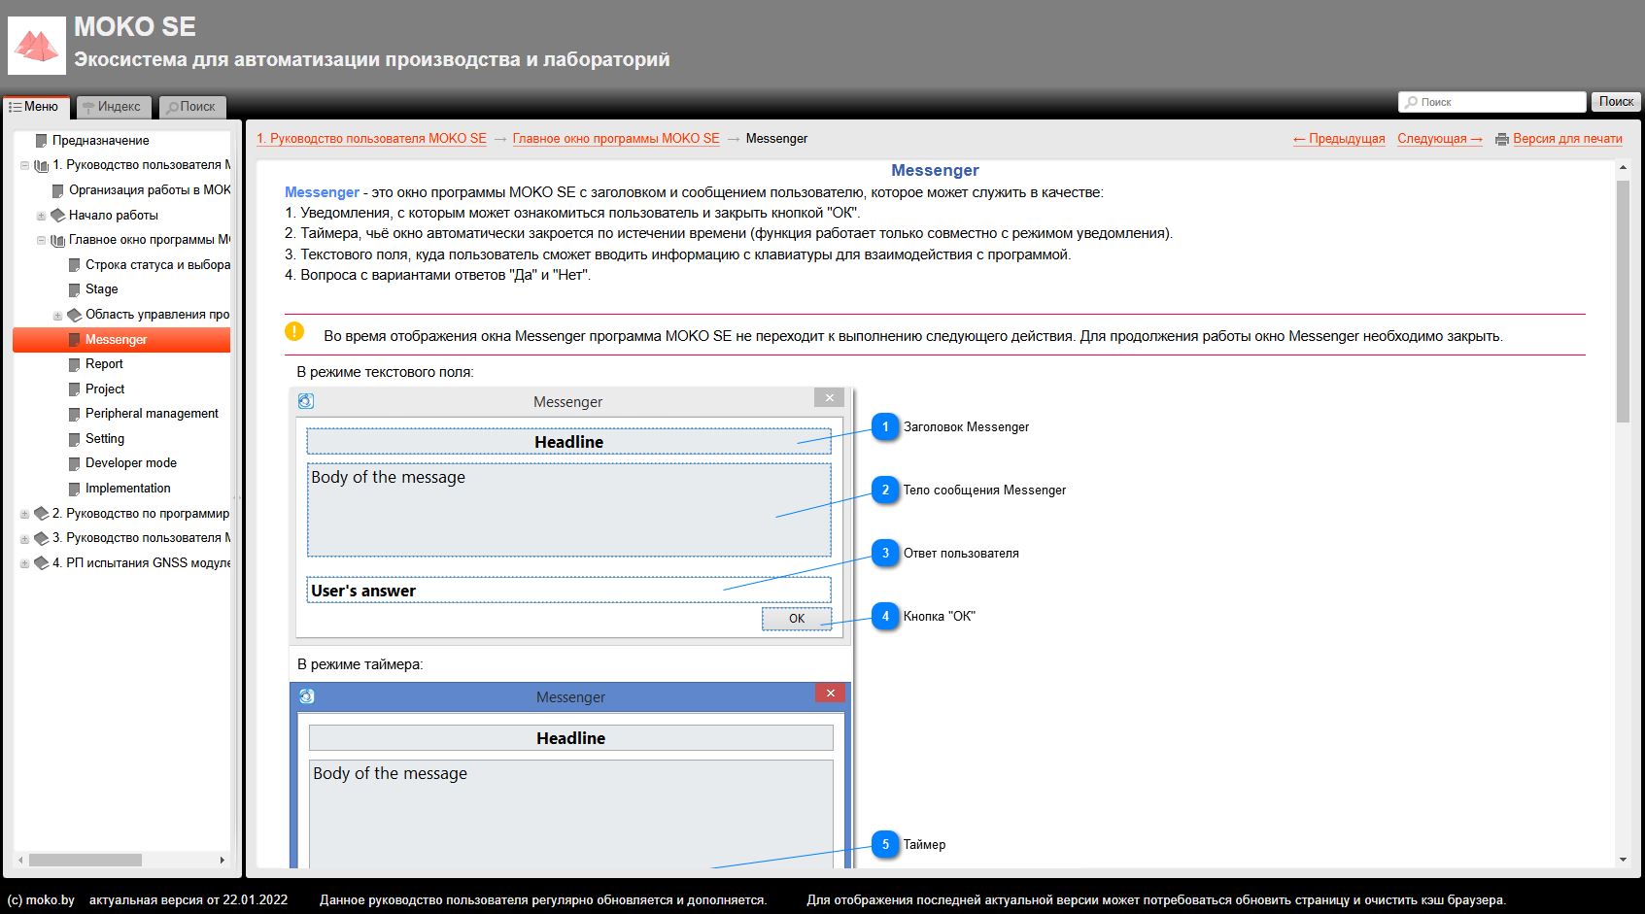Click the printer icon near Версия для печати
Viewport: 1645px width, 914px height.
point(1502,139)
